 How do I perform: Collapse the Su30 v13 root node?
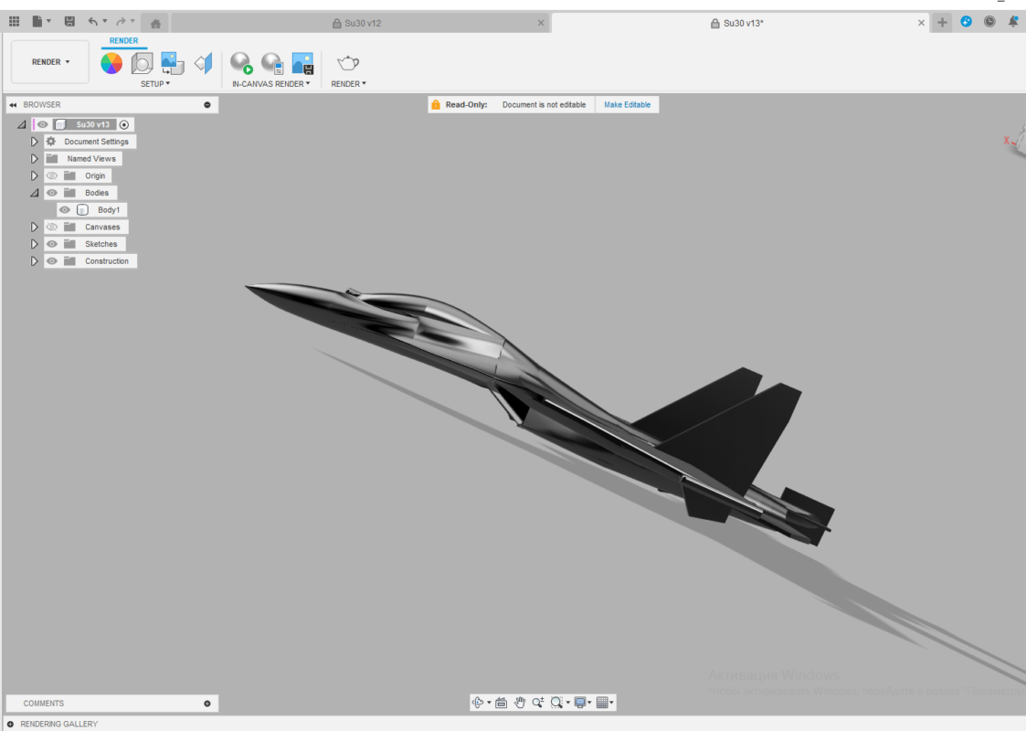tap(22, 124)
